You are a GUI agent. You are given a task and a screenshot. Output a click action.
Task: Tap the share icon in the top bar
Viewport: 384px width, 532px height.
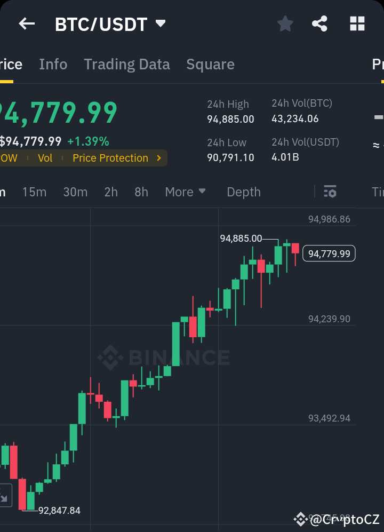319,23
